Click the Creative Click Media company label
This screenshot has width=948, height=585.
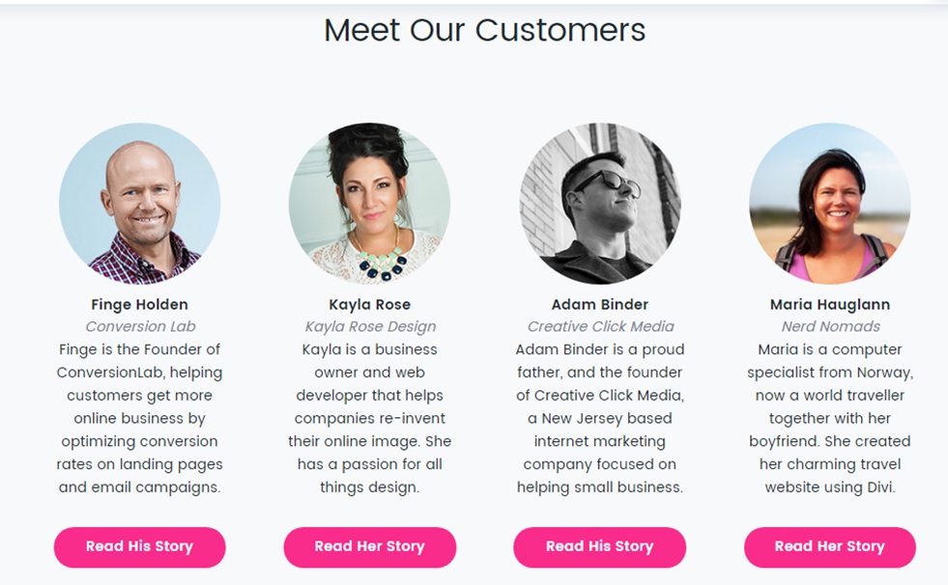click(600, 326)
